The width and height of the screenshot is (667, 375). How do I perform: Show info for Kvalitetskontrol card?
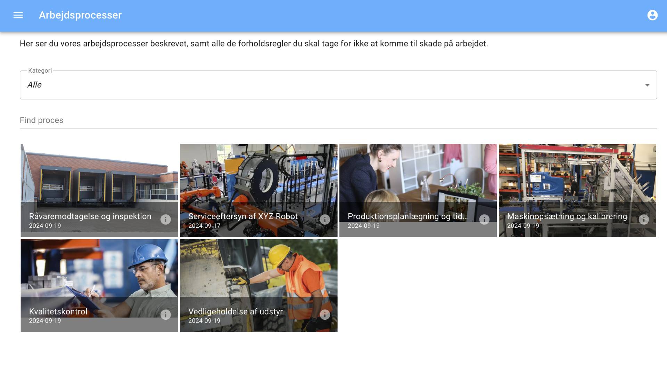[166, 315]
